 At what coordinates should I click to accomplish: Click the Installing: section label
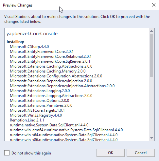15,42
